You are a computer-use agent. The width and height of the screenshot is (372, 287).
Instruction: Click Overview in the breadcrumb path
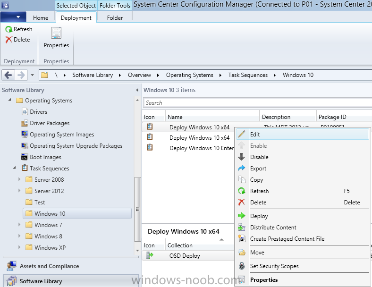coord(140,75)
